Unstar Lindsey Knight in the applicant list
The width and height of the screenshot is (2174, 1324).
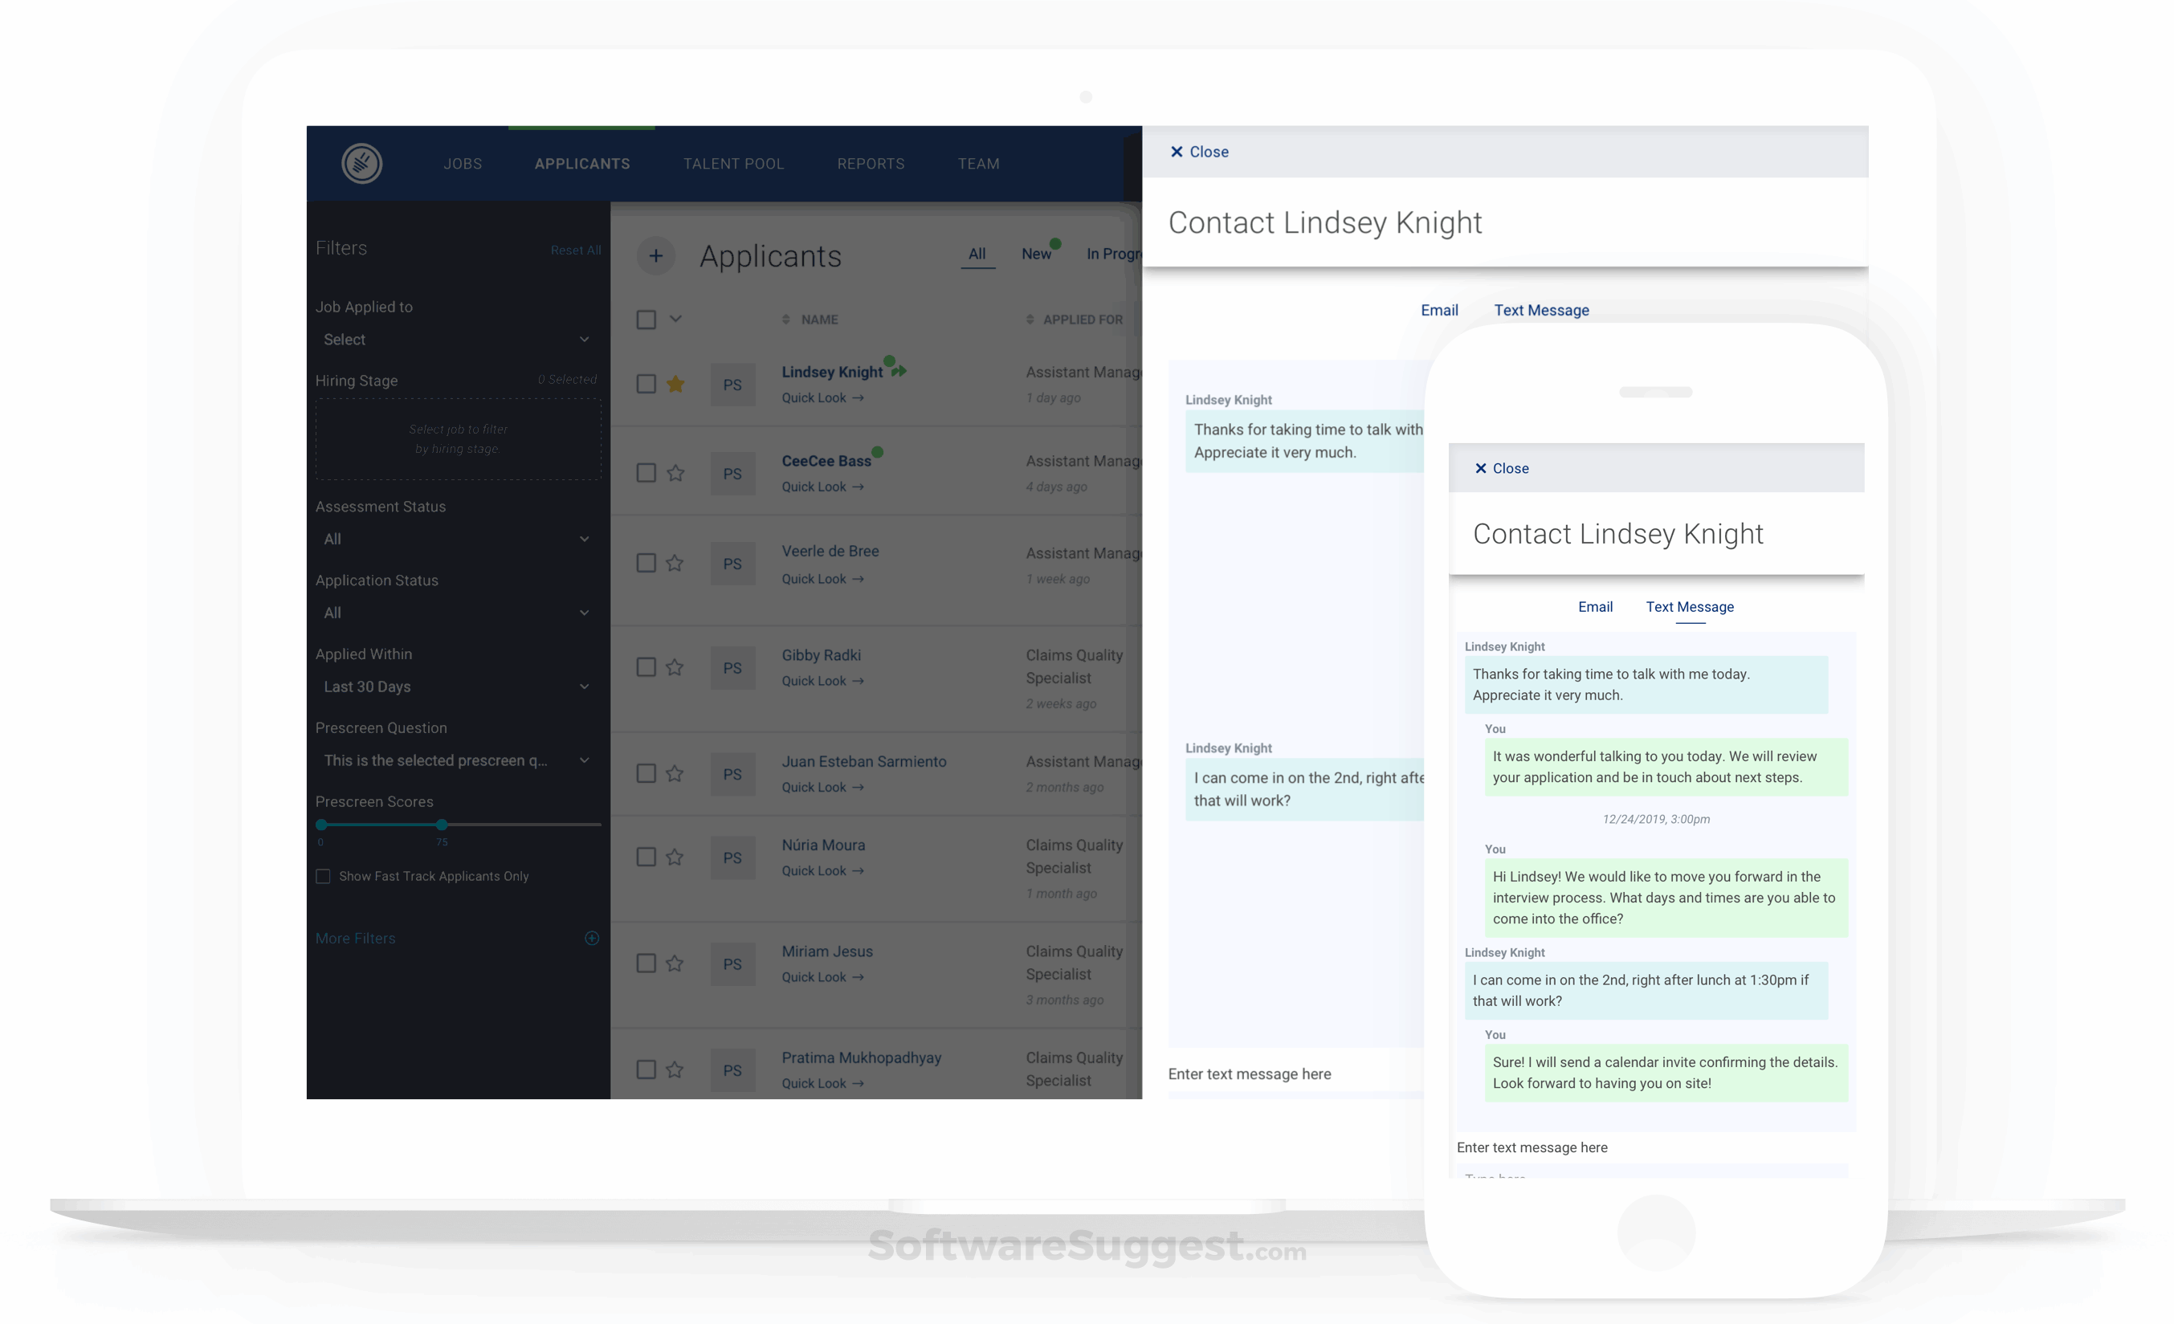click(676, 384)
